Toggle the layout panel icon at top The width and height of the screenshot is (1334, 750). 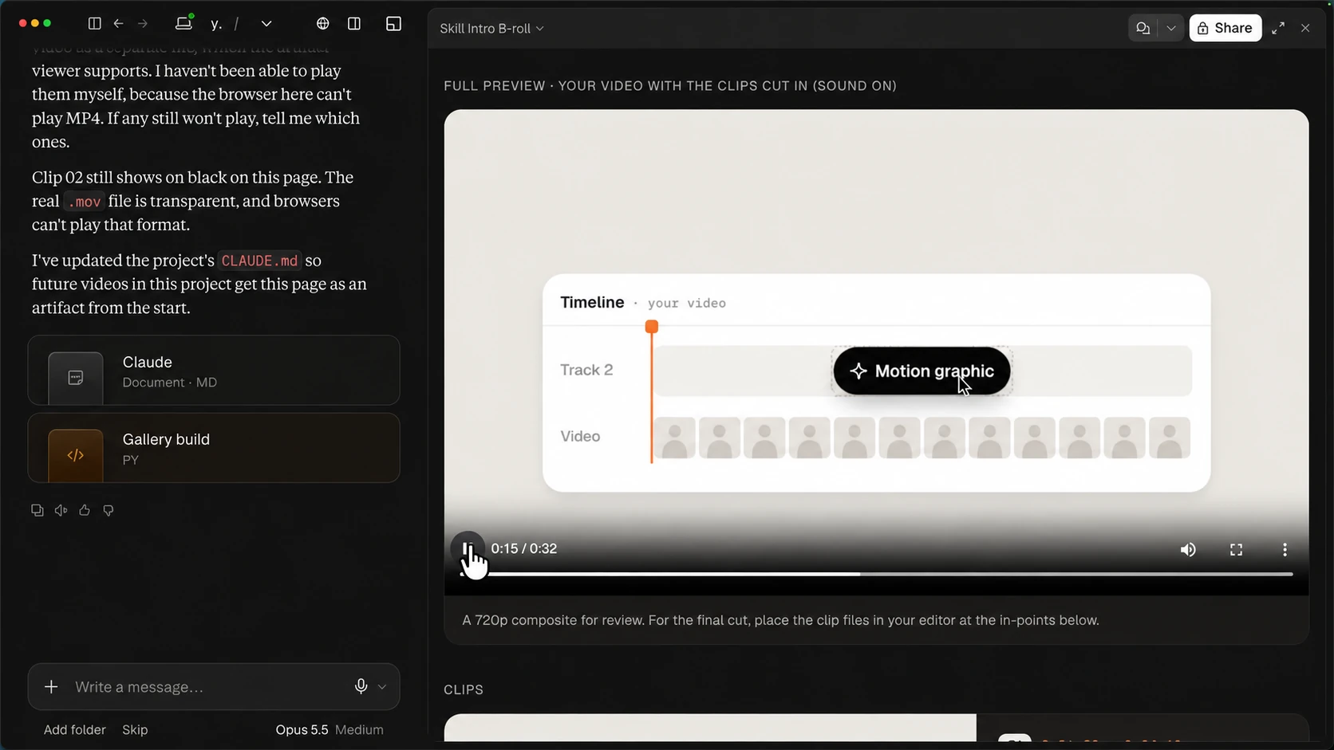tap(393, 24)
